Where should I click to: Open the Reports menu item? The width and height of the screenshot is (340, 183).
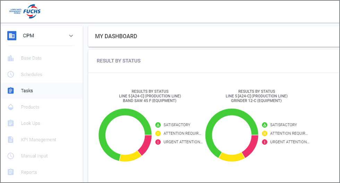[29, 172]
